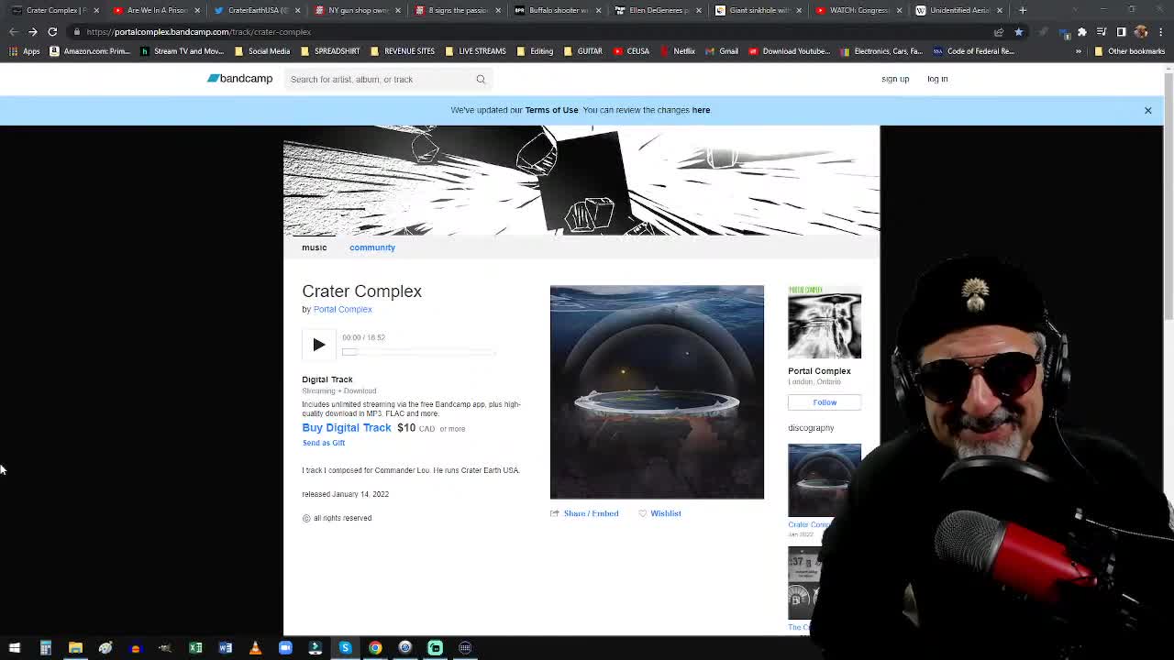Switch to the Unidentified Aerial Wikipedia tab
1174x660 pixels.
[x=958, y=10]
